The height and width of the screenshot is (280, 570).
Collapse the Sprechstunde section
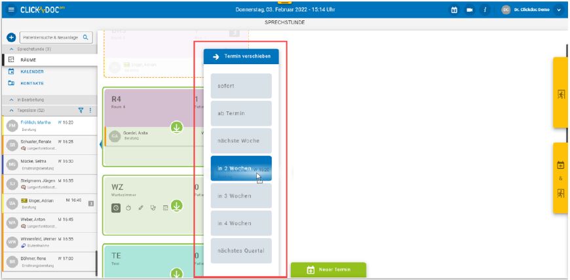(11, 49)
